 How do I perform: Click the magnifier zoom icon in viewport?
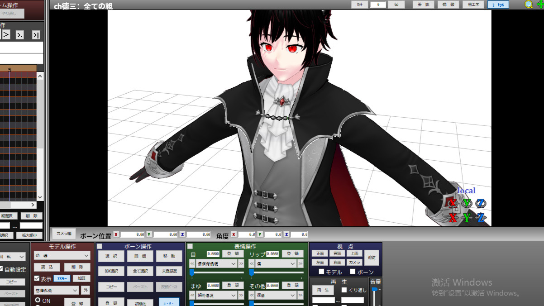coord(529,5)
